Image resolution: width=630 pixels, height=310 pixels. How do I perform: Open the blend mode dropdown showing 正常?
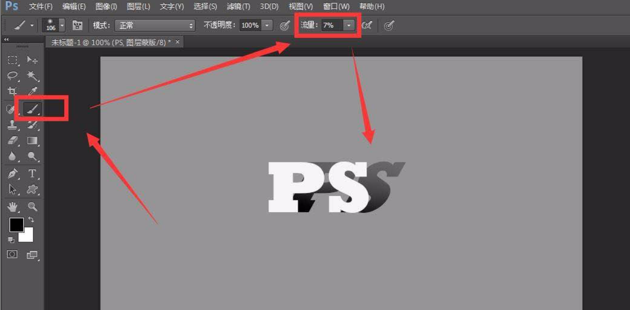[x=155, y=25]
